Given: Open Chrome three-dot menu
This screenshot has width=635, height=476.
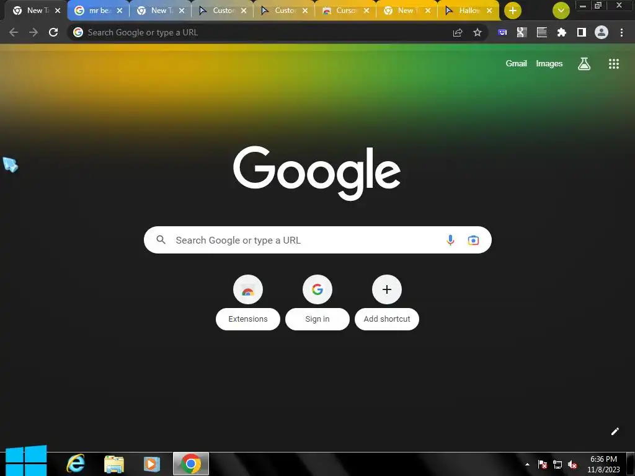Looking at the screenshot, I should click(621, 32).
